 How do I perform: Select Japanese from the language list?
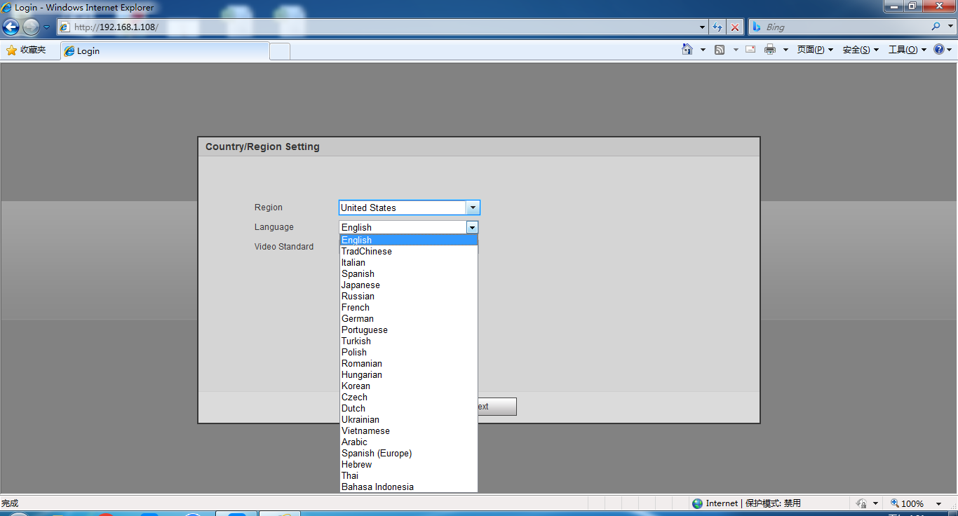pyautogui.click(x=360, y=285)
